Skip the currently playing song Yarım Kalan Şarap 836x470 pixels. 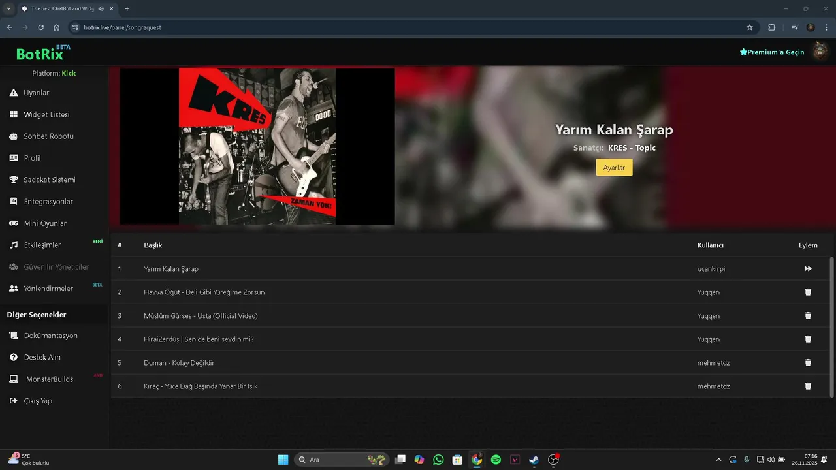pyautogui.click(x=808, y=269)
